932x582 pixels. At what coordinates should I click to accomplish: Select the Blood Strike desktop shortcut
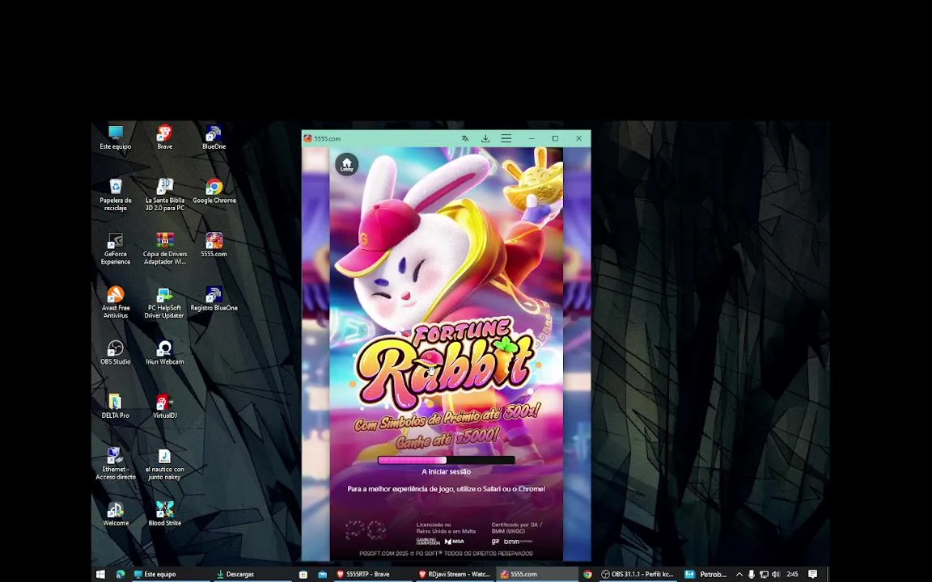coord(165,514)
